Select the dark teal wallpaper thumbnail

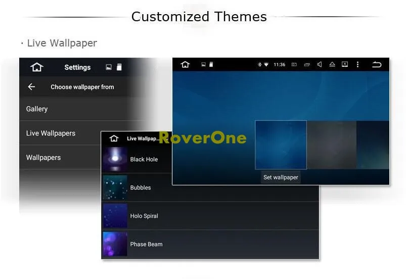tap(373, 145)
